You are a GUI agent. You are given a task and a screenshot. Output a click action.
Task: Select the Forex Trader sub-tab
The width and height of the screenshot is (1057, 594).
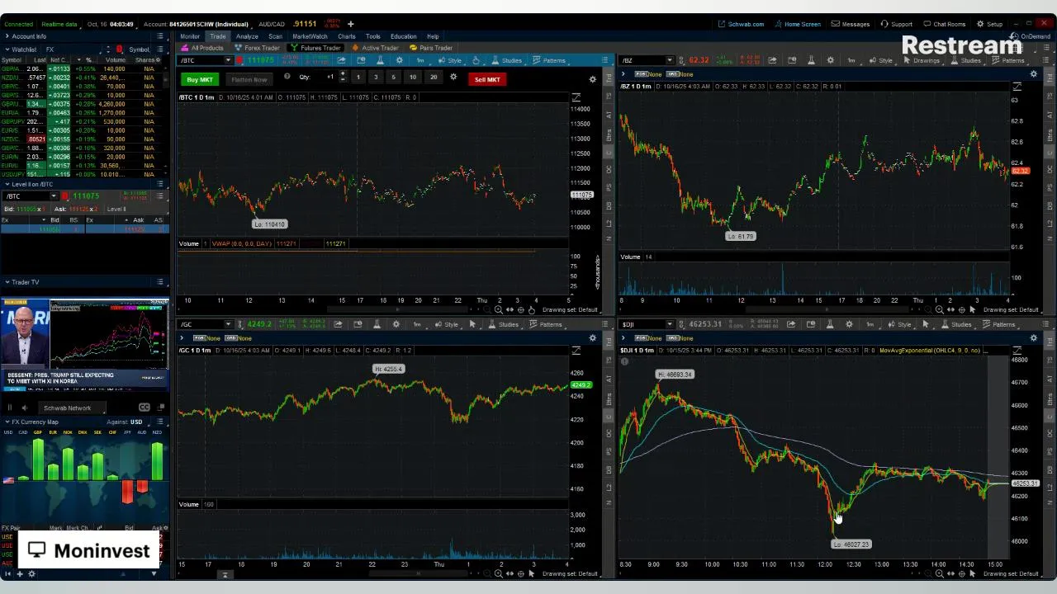coord(257,48)
